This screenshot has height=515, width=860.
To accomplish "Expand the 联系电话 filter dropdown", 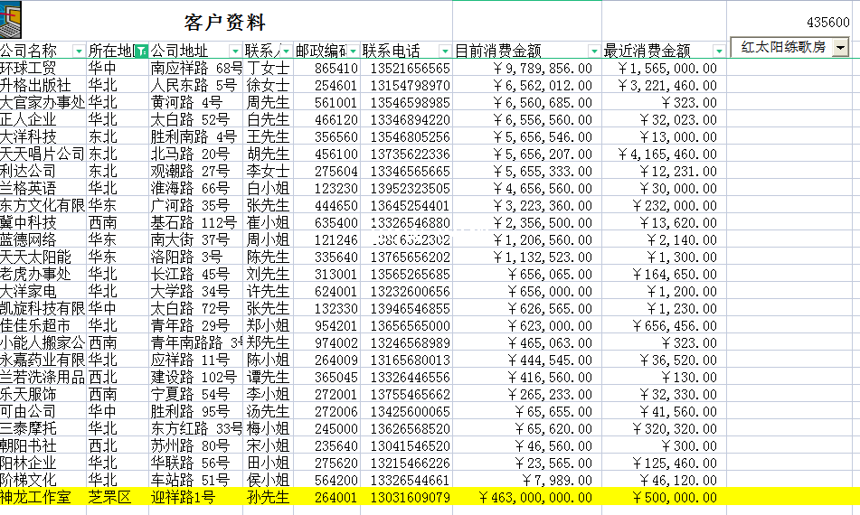I will 444,51.
